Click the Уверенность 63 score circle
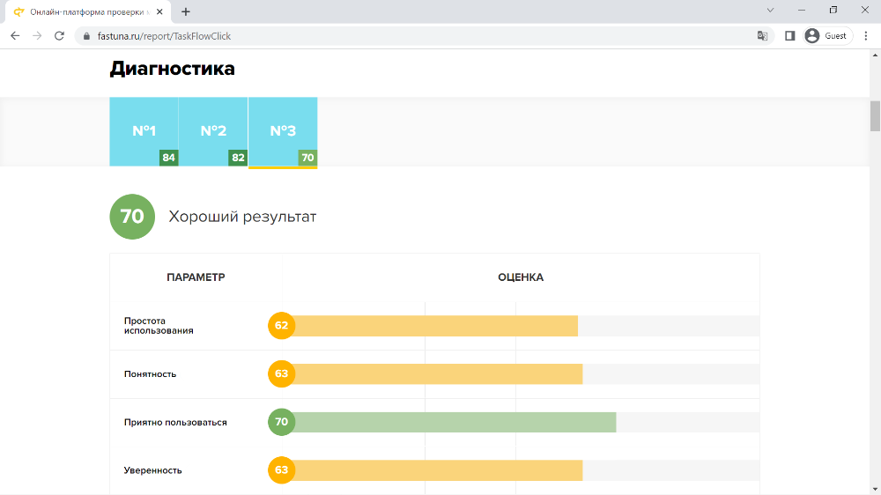 (x=282, y=470)
